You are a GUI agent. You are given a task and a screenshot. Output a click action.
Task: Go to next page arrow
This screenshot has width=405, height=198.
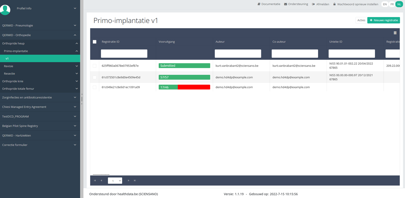pos(128,181)
